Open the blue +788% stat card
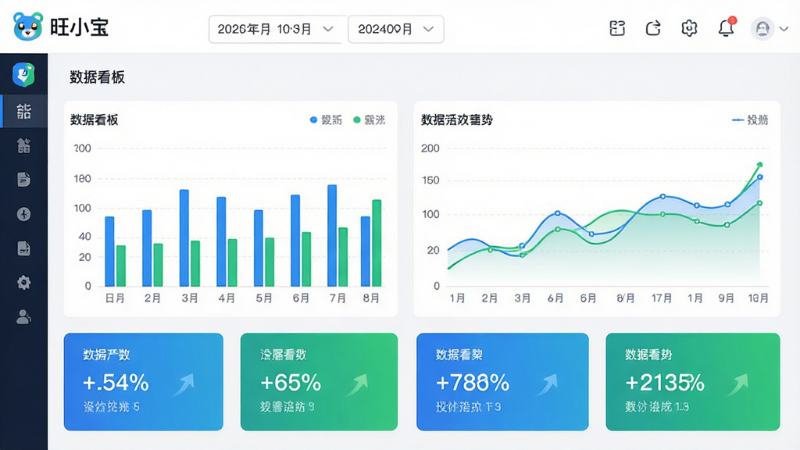This screenshot has height=450, width=800. coord(502,381)
